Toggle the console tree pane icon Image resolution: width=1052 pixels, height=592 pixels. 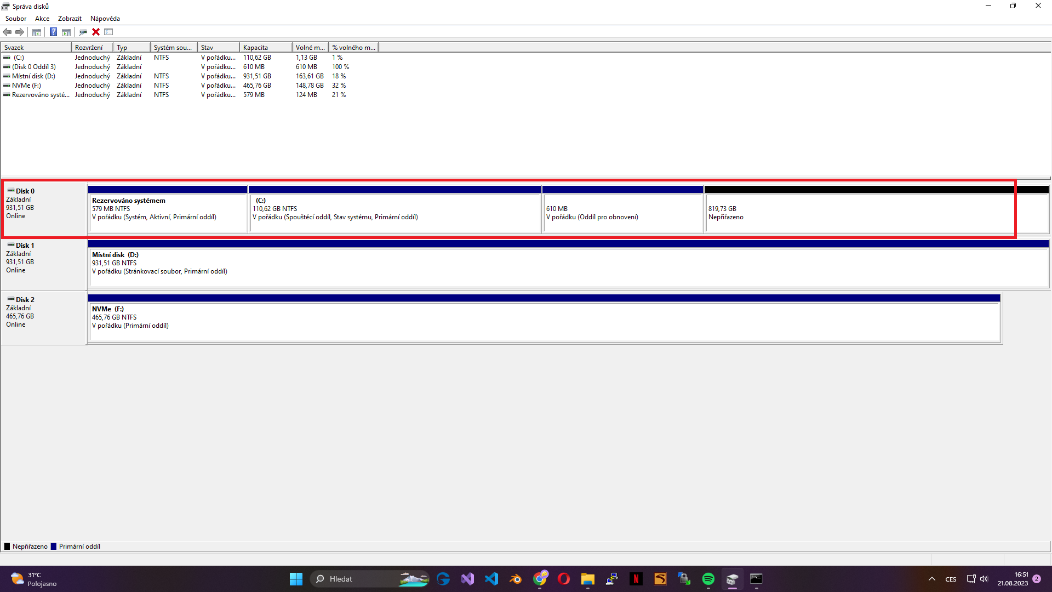tap(37, 32)
